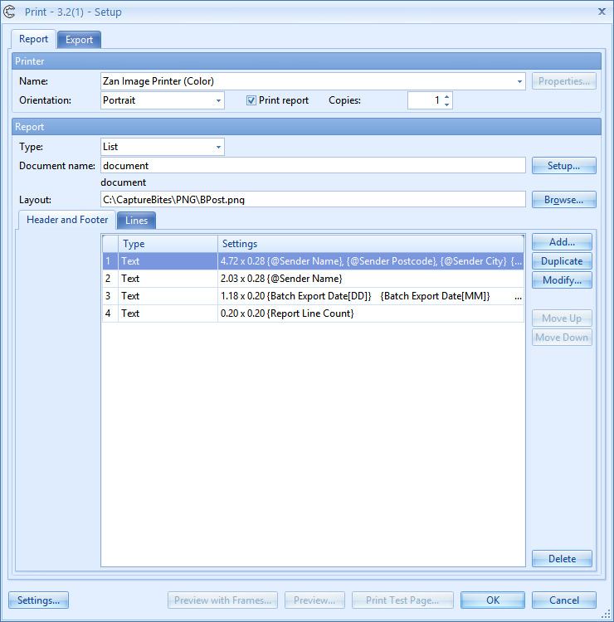Delete the selected header entry
The height and width of the screenshot is (622, 614).
[x=562, y=559]
